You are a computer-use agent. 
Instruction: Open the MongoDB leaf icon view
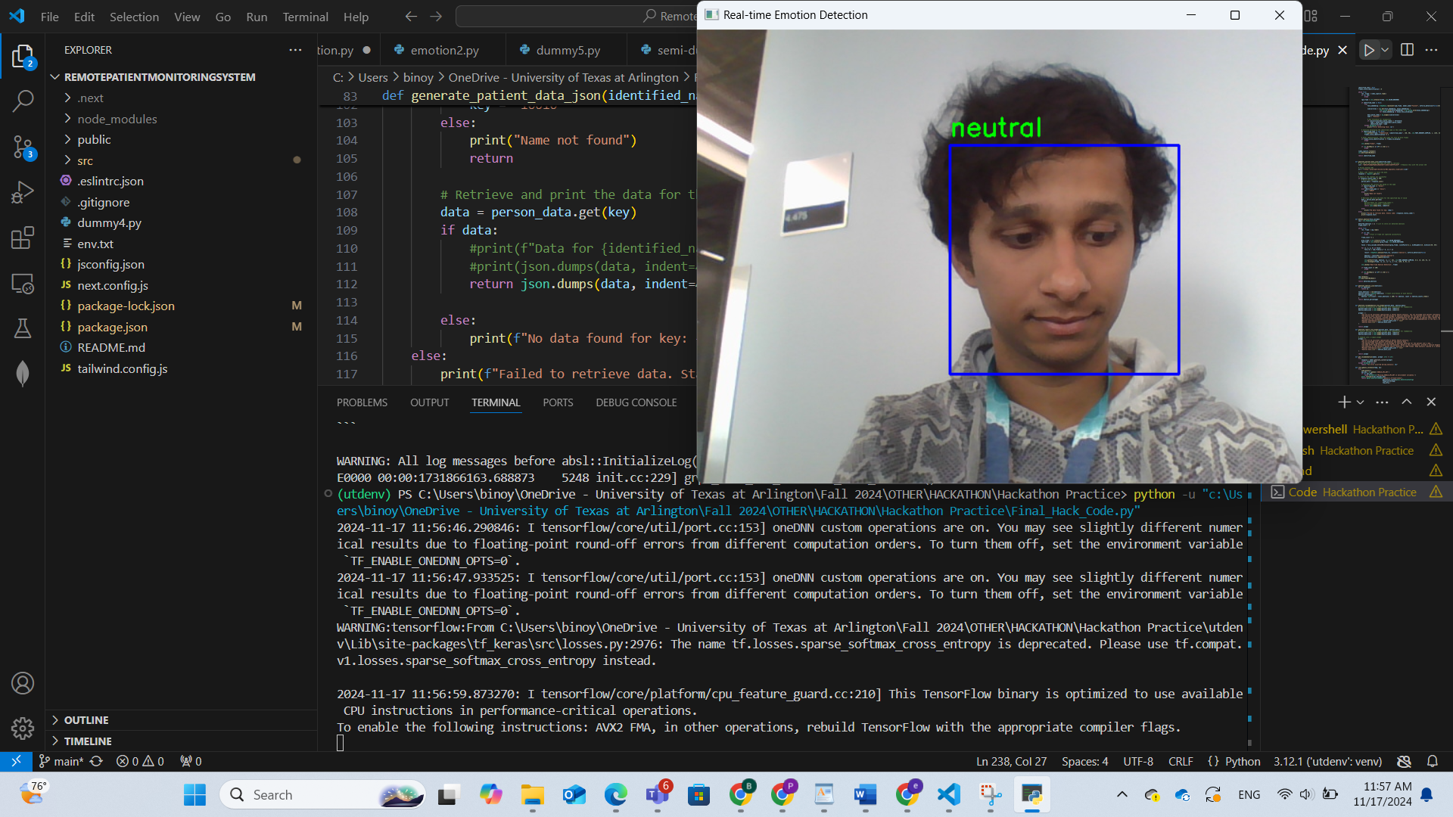coord(23,373)
